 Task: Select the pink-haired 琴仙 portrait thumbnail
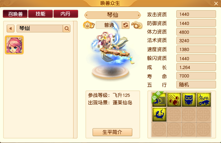click(14, 45)
